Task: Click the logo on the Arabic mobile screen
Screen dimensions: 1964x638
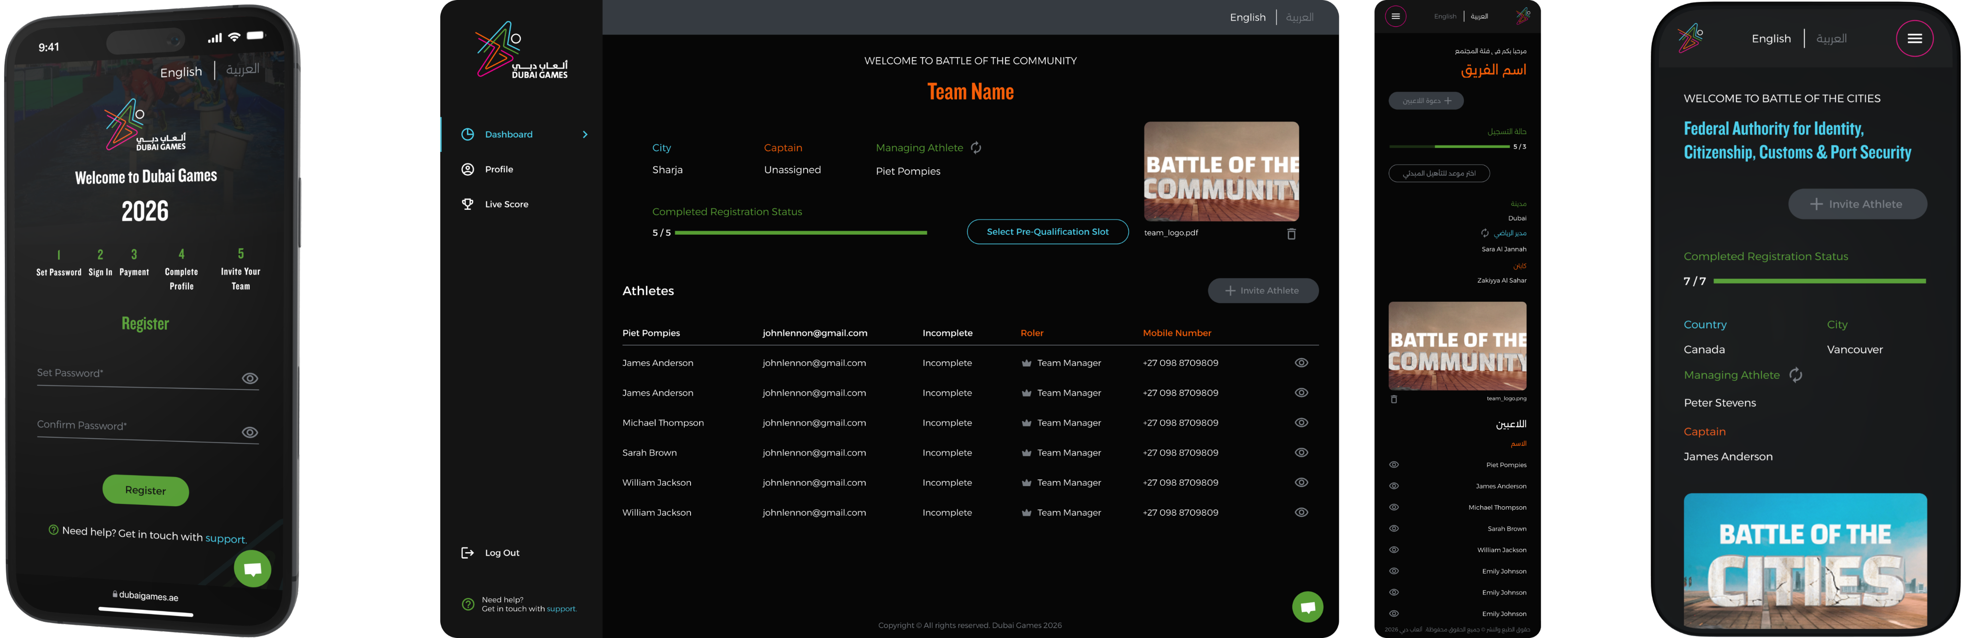Action: (x=1522, y=15)
